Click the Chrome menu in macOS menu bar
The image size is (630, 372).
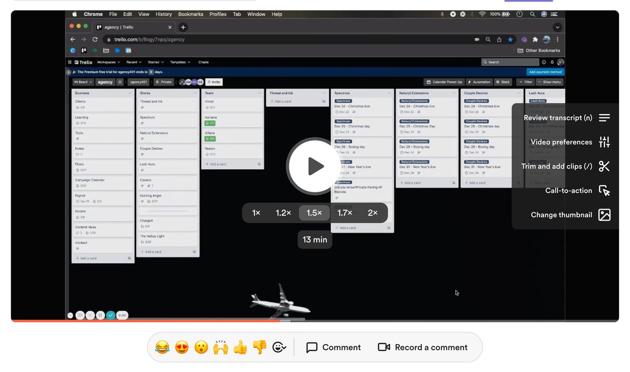click(93, 14)
